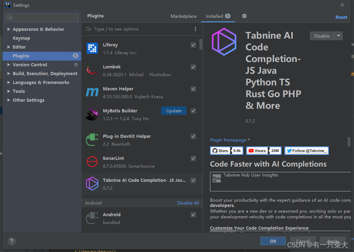Viewport: 354px width, 252px height.
Task: Click the help question mark button
Action: click(12, 241)
